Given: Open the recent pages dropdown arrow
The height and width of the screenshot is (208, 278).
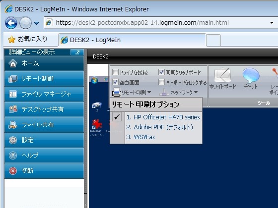Looking at the screenshot, I should [37, 23].
